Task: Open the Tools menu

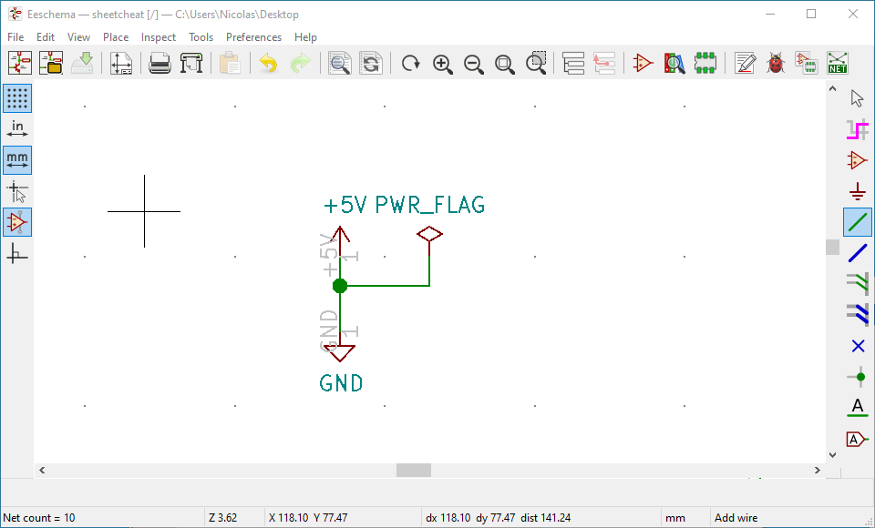Action: pos(201,37)
